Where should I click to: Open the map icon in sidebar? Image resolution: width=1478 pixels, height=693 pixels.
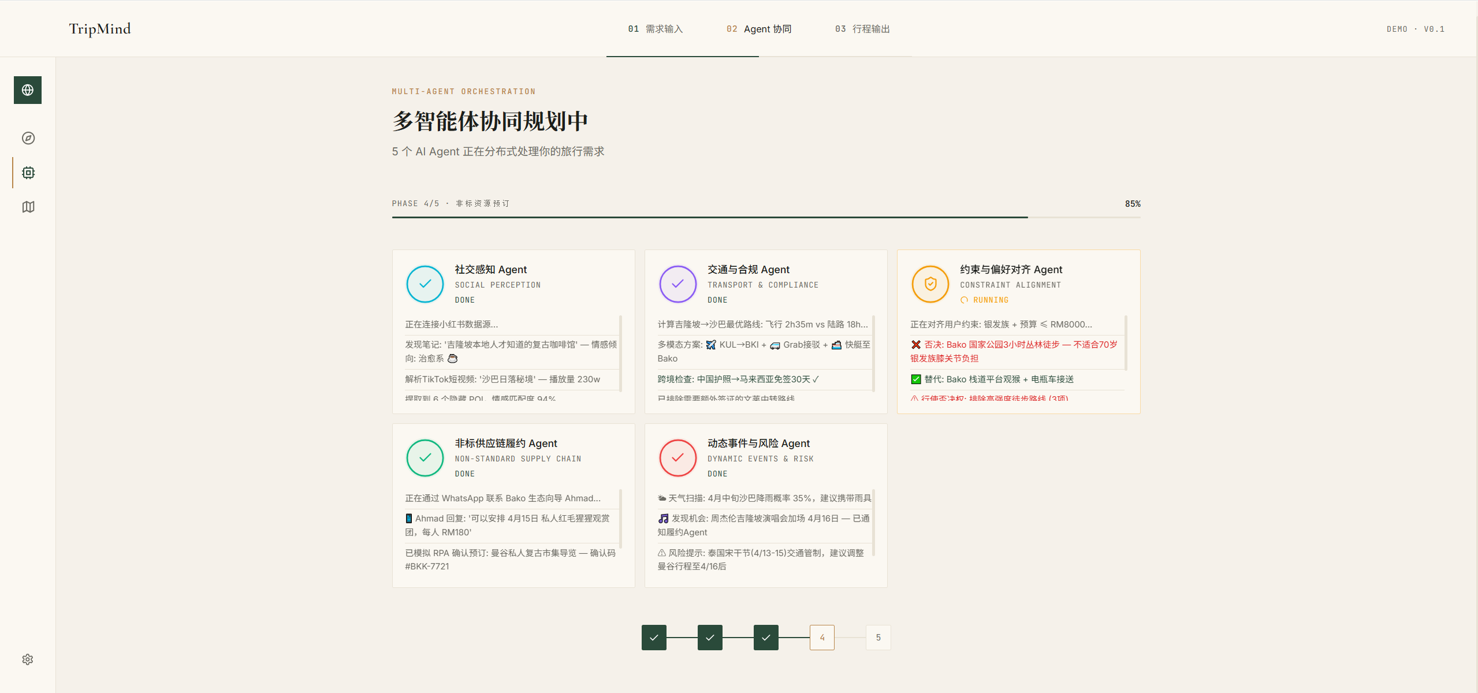click(28, 207)
